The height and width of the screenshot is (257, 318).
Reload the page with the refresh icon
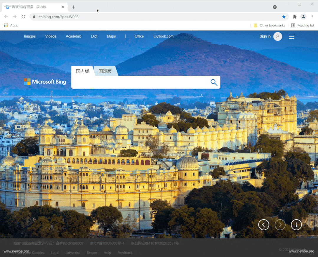(x=24, y=17)
